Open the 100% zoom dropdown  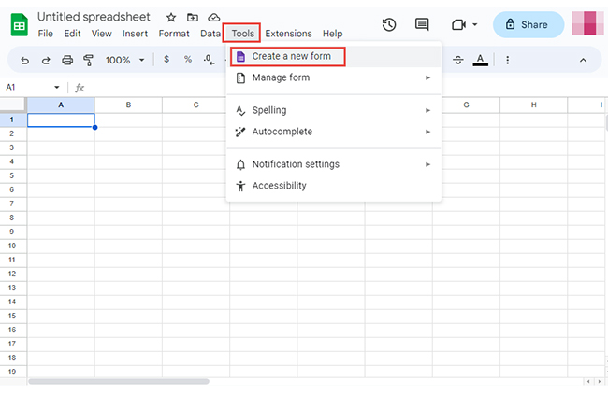point(124,60)
